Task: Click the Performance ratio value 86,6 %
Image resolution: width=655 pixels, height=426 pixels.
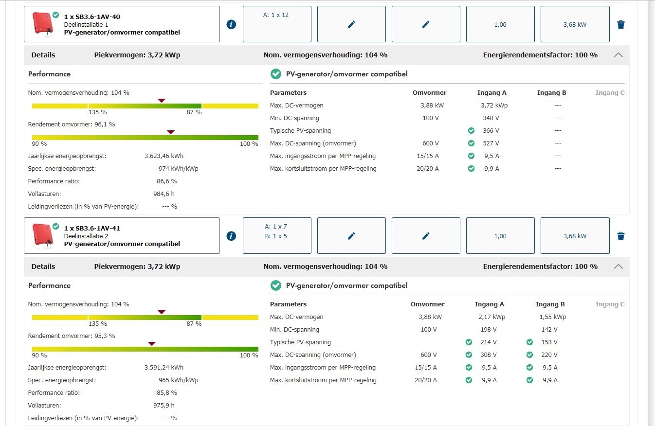Action: 166,181
